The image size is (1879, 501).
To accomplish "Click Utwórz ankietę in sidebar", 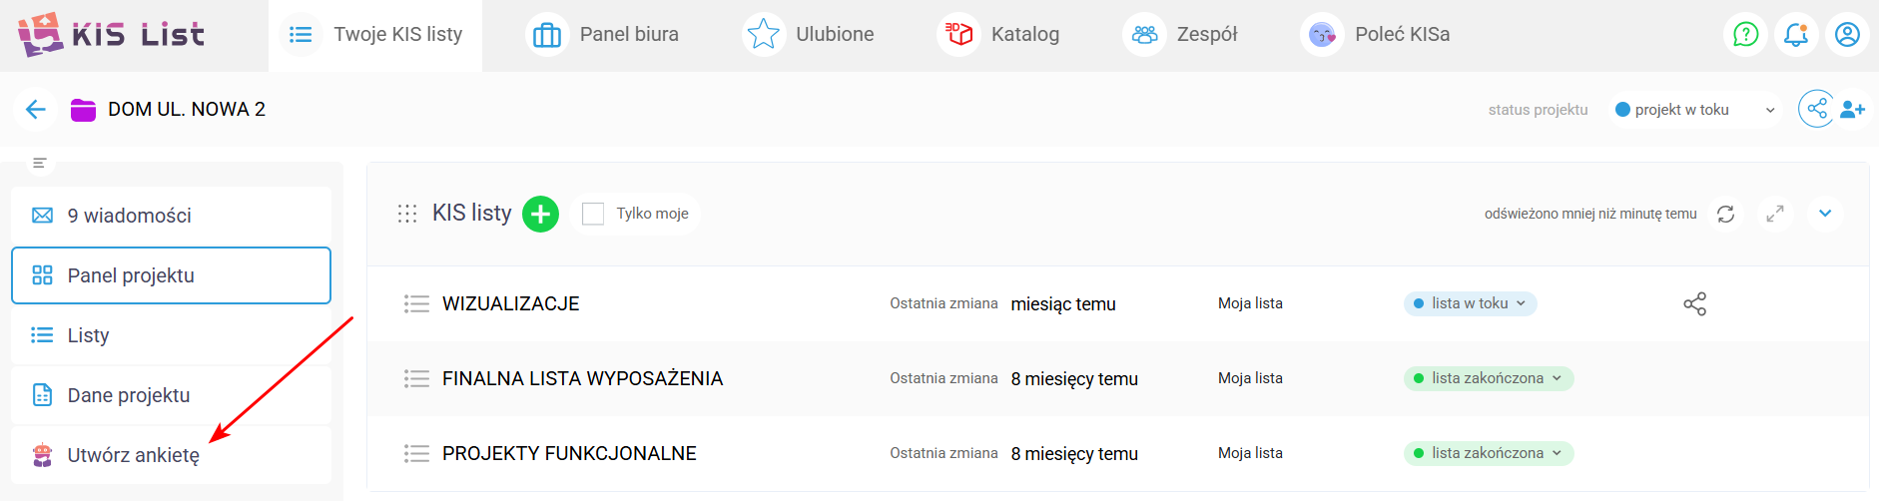I will click(133, 455).
